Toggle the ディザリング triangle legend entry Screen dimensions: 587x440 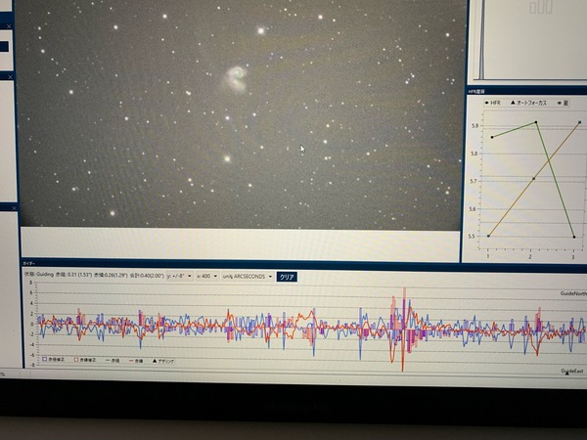tap(163, 362)
